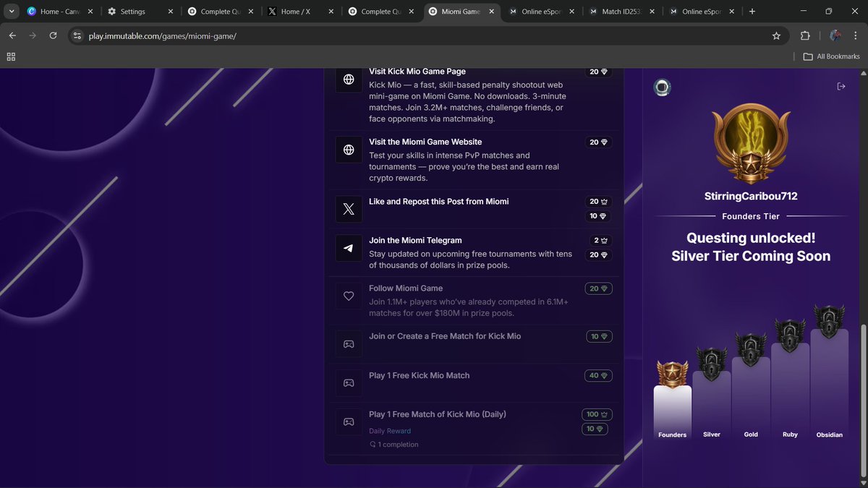Open the Play 1 Free Kick Mio Match quest
Viewport: 868px width, 488px height.
click(474, 382)
